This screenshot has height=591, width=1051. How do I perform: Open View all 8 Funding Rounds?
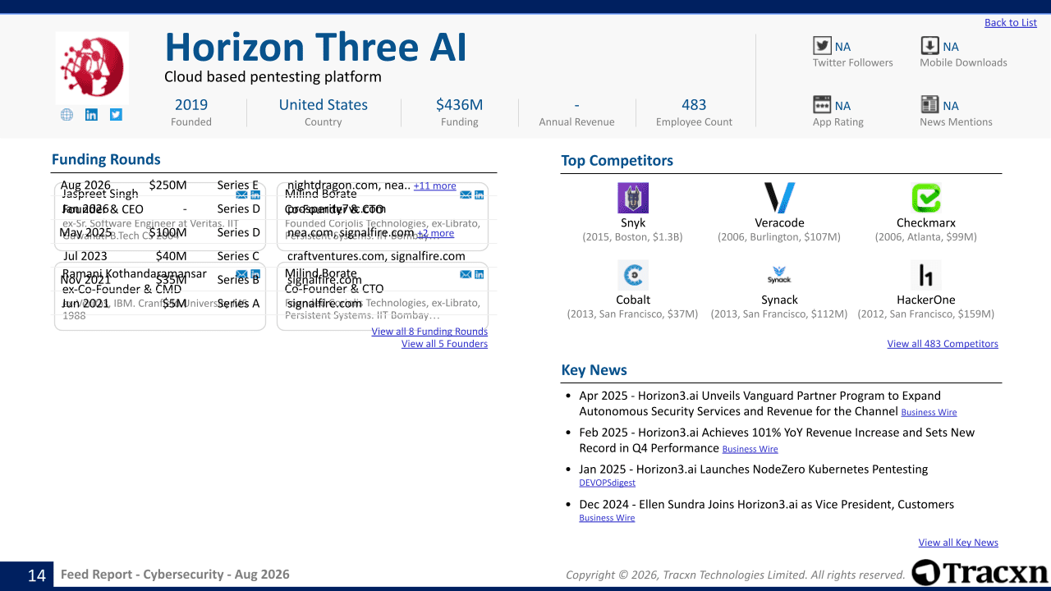[x=429, y=332]
